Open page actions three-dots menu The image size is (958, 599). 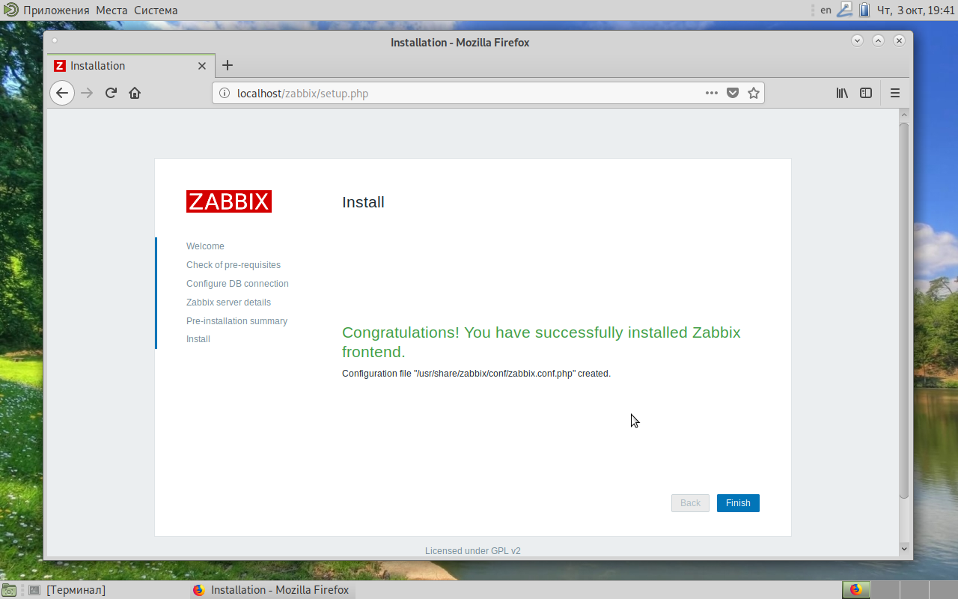[x=712, y=93]
